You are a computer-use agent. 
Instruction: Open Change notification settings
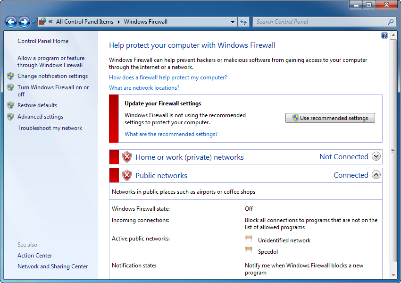(x=52, y=76)
